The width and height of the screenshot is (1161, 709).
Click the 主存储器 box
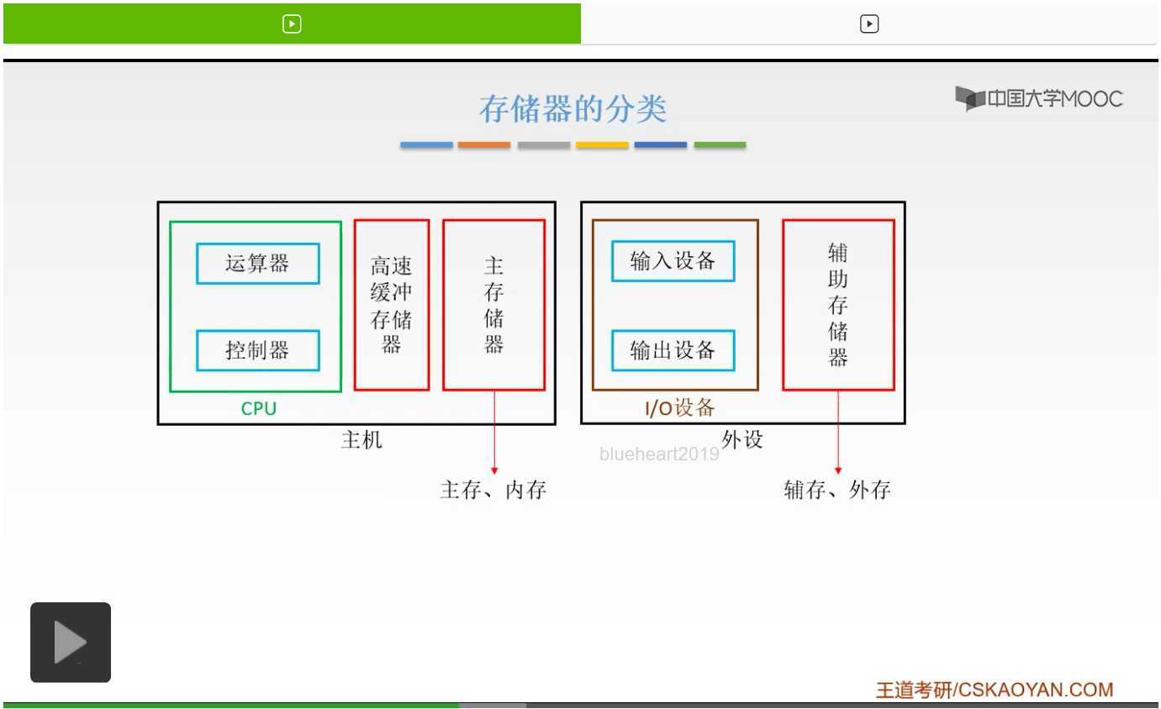pos(494,305)
